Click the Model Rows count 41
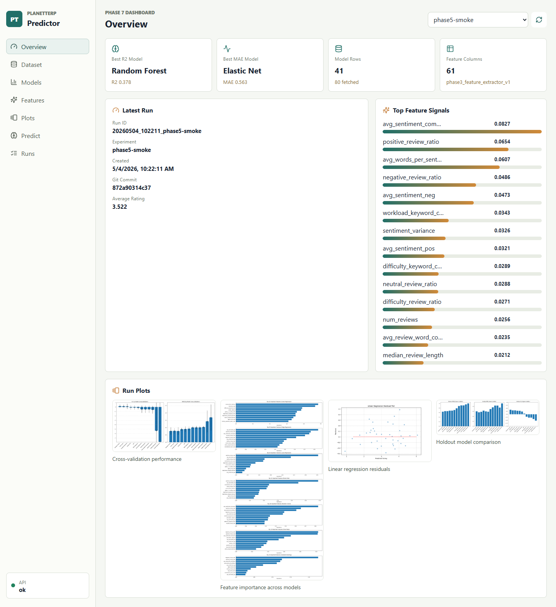Image resolution: width=556 pixels, height=607 pixels. (x=339, y=71)
